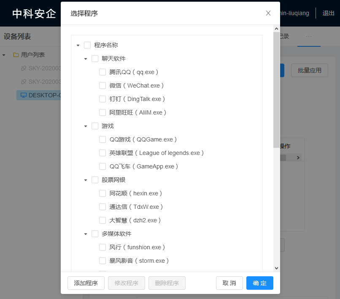Image resolution: width=340 pixels, height=299 pixels.
Task: Tick the 风行 (funshion.exe) checkbox
Action: 103,247
